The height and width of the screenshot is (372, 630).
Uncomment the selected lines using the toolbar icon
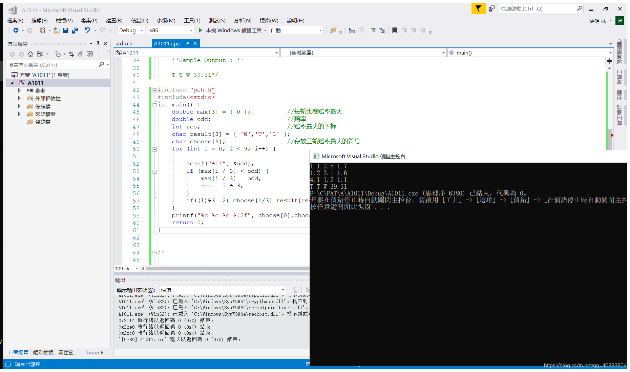(x=382, y=30)
